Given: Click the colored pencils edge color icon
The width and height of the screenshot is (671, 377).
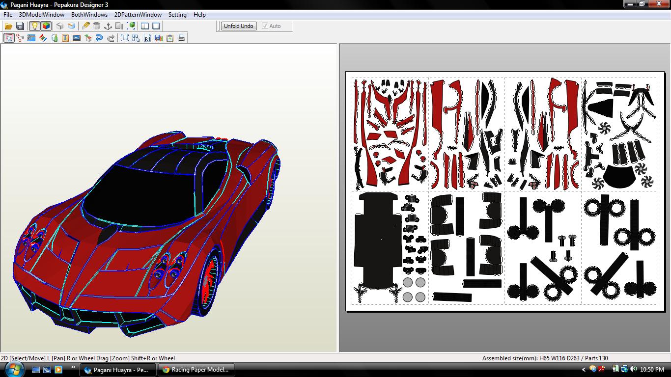Looking at the screenshot, I should (x=43, y=38).
